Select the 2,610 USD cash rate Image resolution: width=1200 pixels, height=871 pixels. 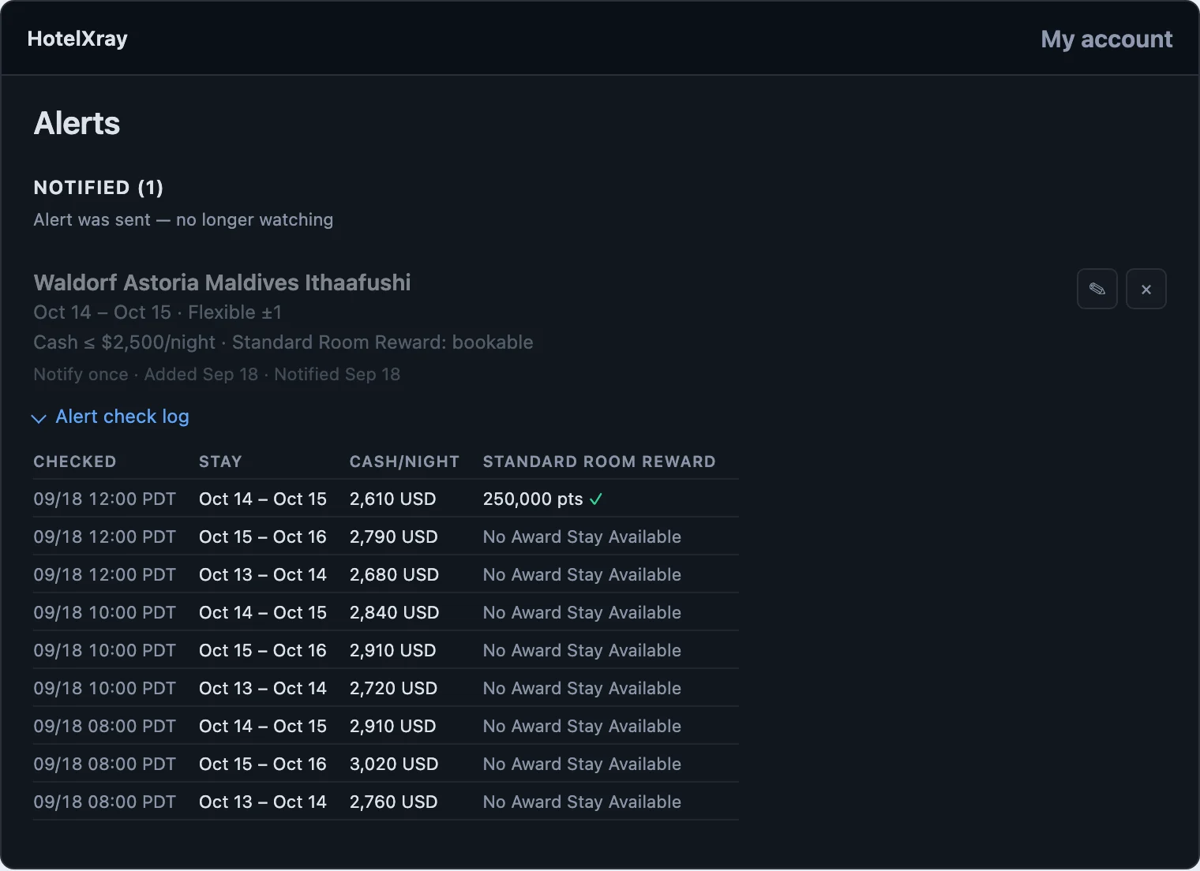click(392, 499)
